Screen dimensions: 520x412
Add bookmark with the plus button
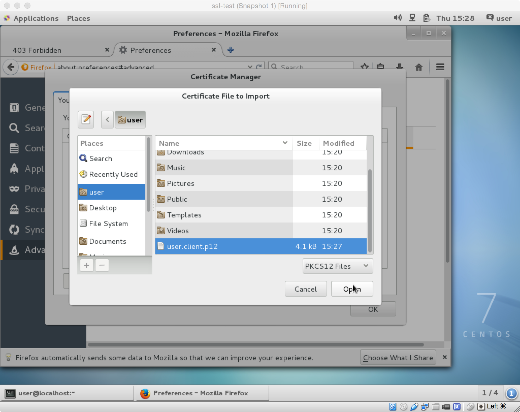coord(87,265)
